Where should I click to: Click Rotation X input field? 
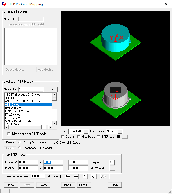tap(28, 162)
